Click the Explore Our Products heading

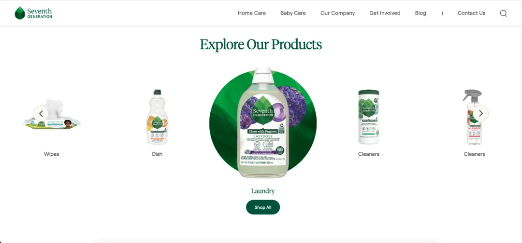tap(261, 44)
